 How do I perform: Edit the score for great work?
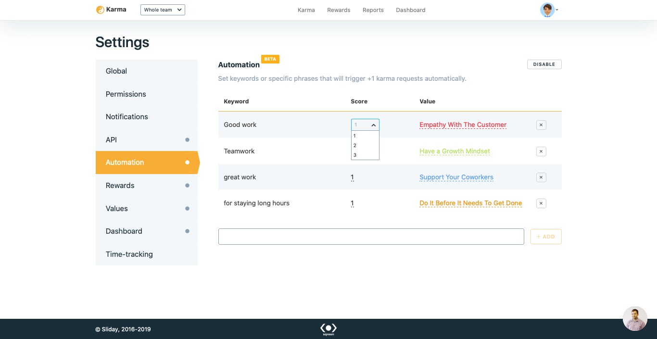353,177
